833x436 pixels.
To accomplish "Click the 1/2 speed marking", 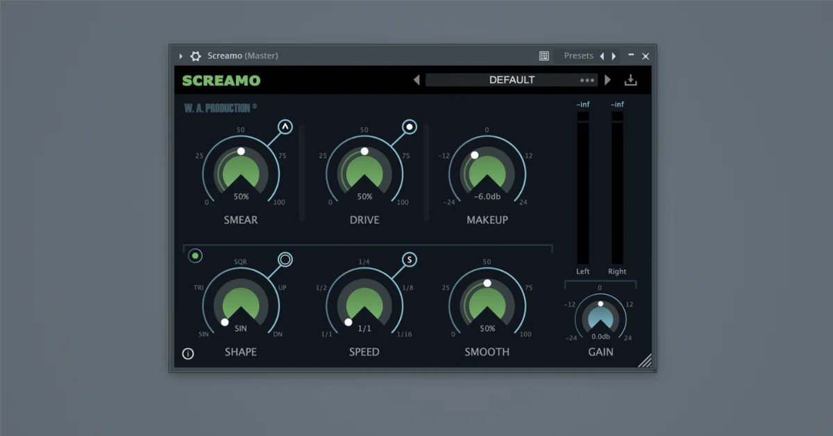I will coord(321,287).
